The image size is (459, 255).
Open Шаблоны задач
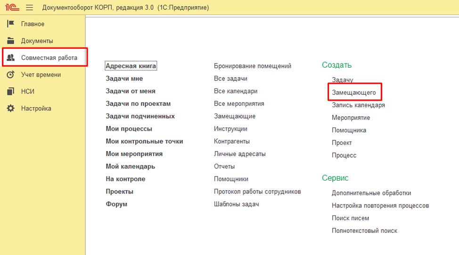coord(236,204)
